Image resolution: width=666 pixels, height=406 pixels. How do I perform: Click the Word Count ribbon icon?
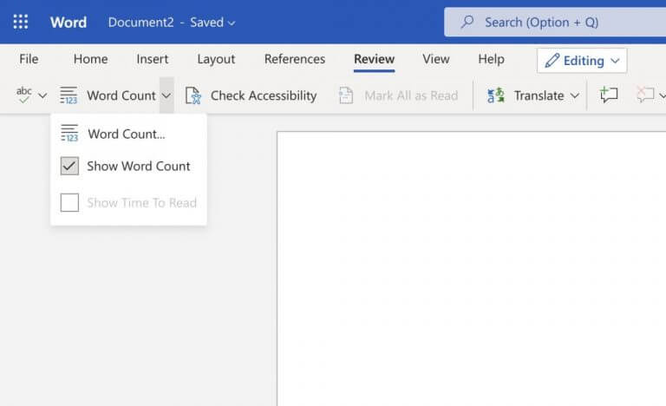point(69,95)
